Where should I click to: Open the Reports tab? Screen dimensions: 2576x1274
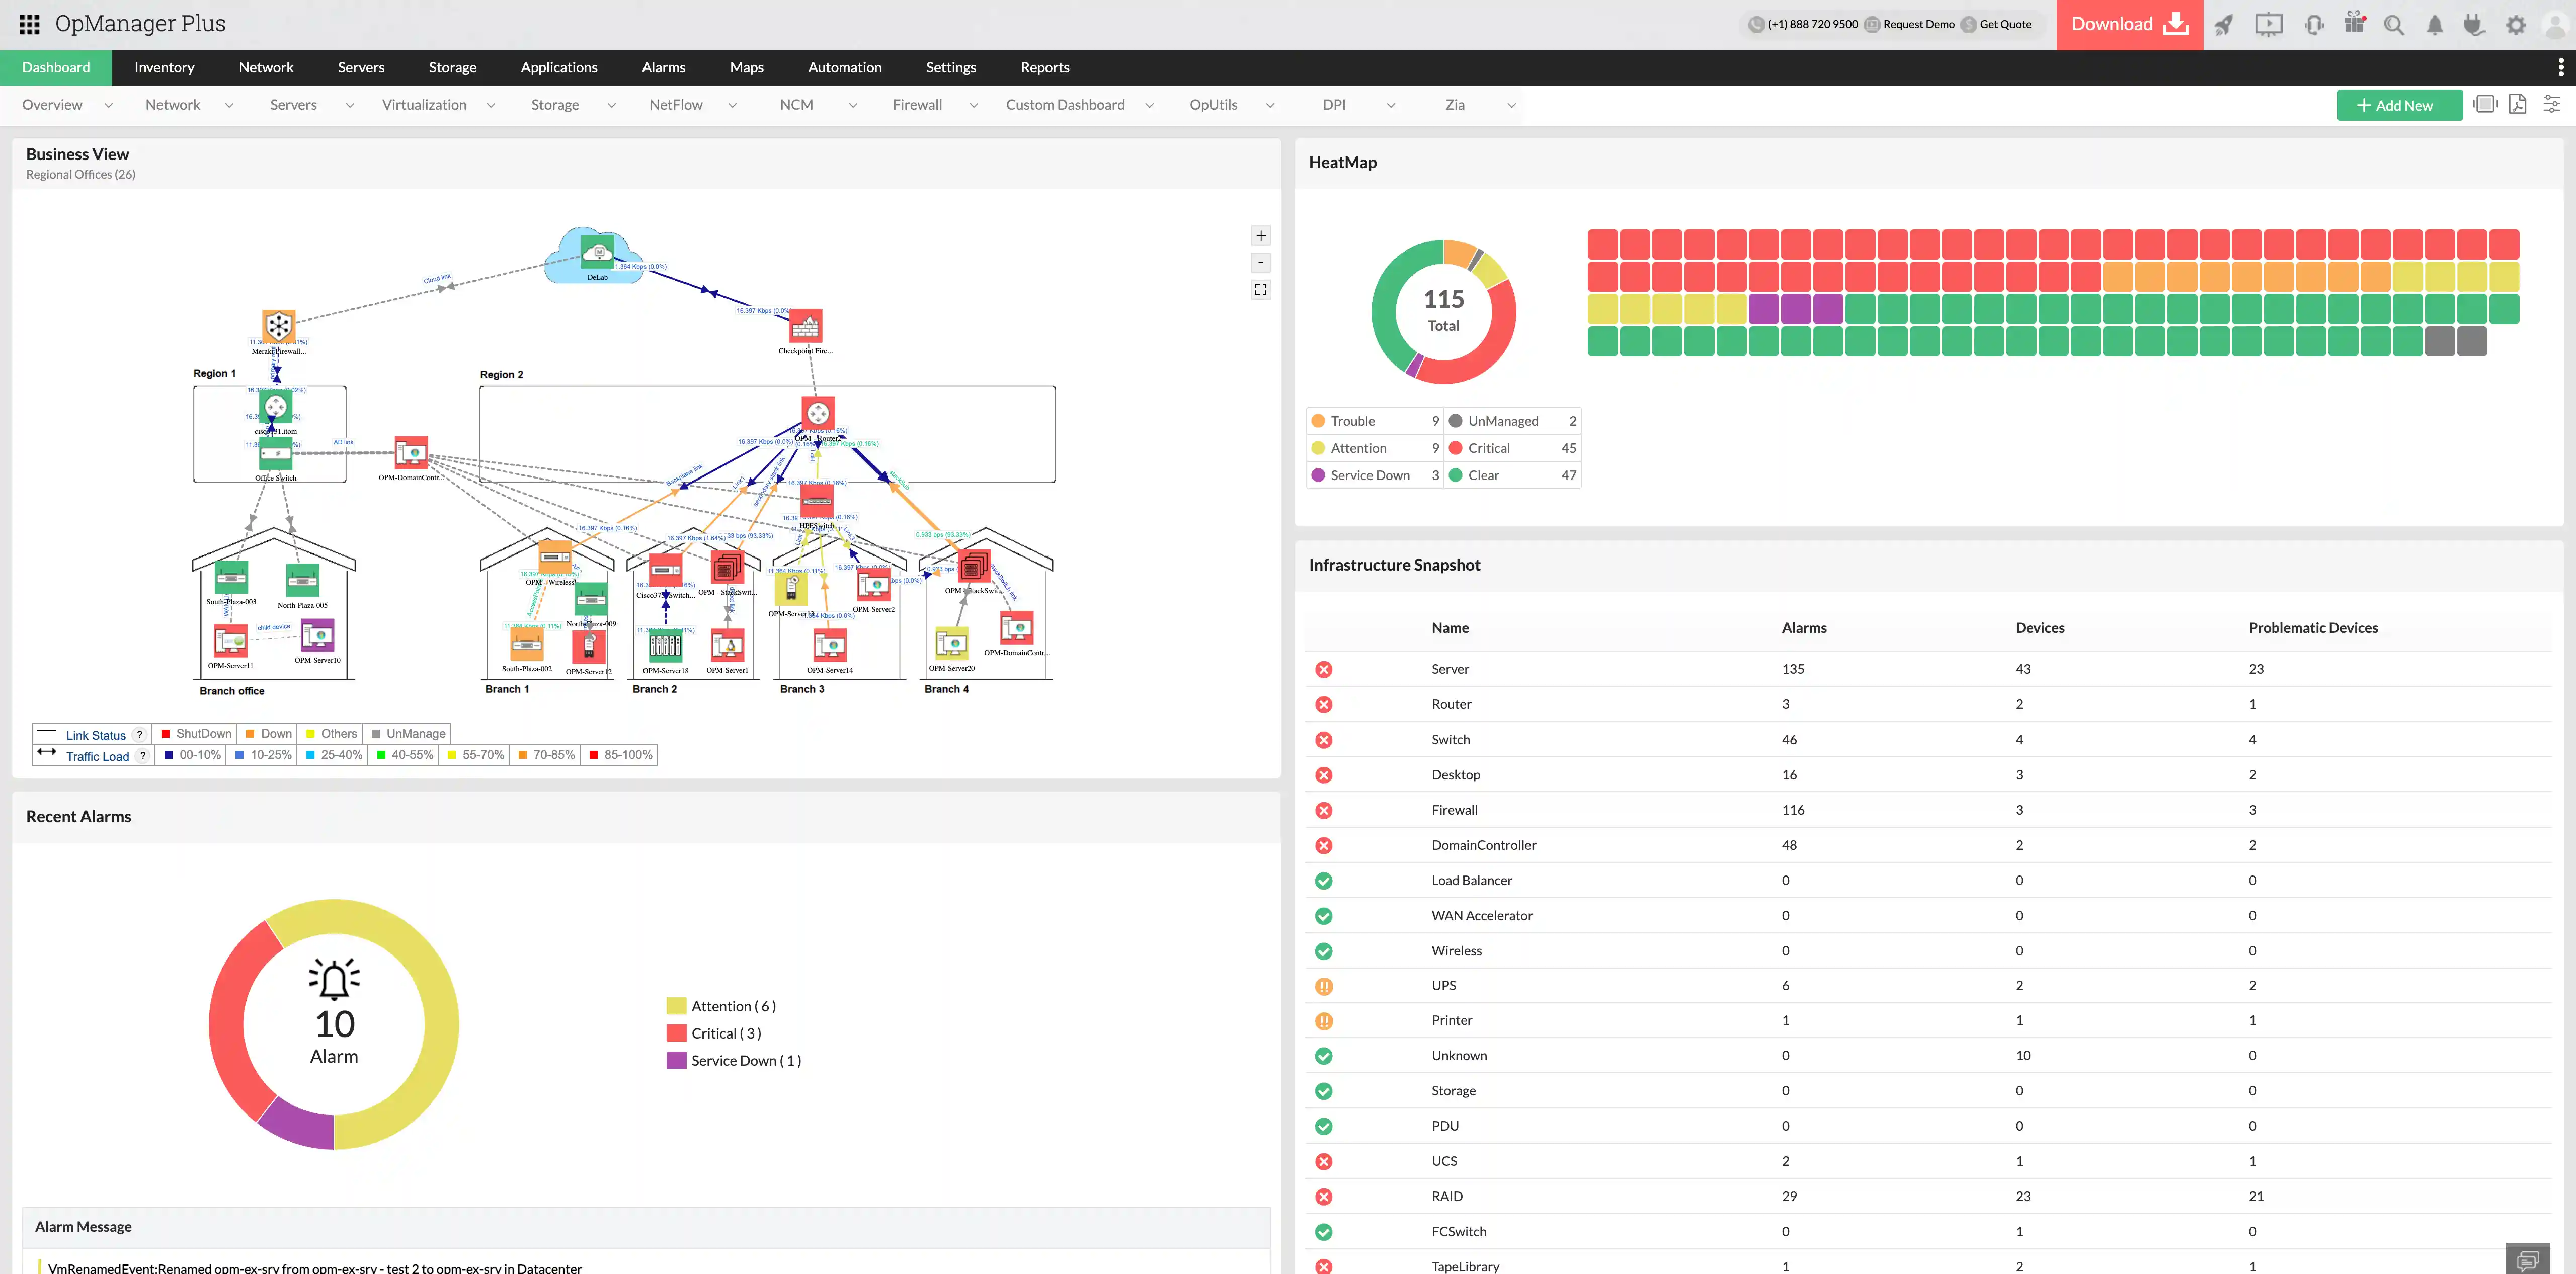click(1044, 67)
